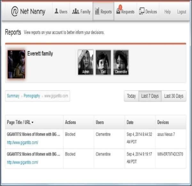The height and width of the screenshot is (186, 192).
Task: Open the Help menu item
Action: (x=167, y=12)
